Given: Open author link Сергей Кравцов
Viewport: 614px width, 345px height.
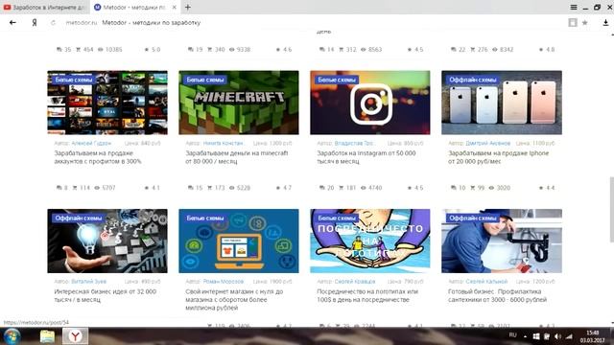Looking at the screenshot, I should click(355, 281).
